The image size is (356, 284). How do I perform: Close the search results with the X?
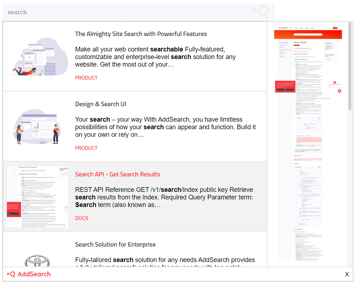click(x=347, y=274)
